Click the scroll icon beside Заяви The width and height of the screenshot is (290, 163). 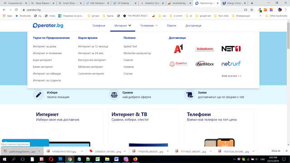(189, 95)
